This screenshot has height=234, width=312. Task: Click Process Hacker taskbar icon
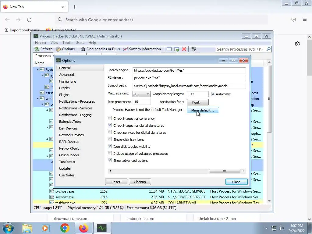[102, 228]
